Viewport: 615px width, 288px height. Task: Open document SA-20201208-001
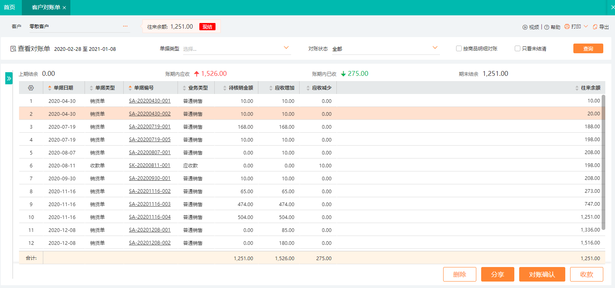pyautogui.click(x=150, y=230)
